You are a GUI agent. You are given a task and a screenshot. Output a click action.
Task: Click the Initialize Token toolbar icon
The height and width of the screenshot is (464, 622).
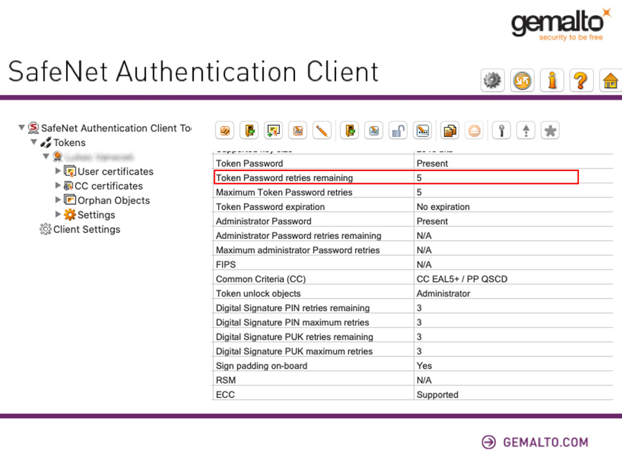click(225, 131)
